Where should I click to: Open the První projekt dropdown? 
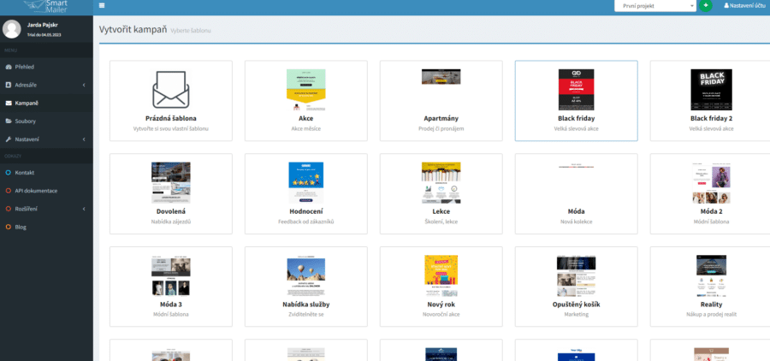click(655, 6)
